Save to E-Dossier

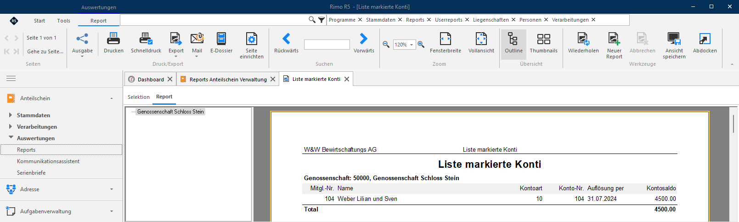pos(221,43)
